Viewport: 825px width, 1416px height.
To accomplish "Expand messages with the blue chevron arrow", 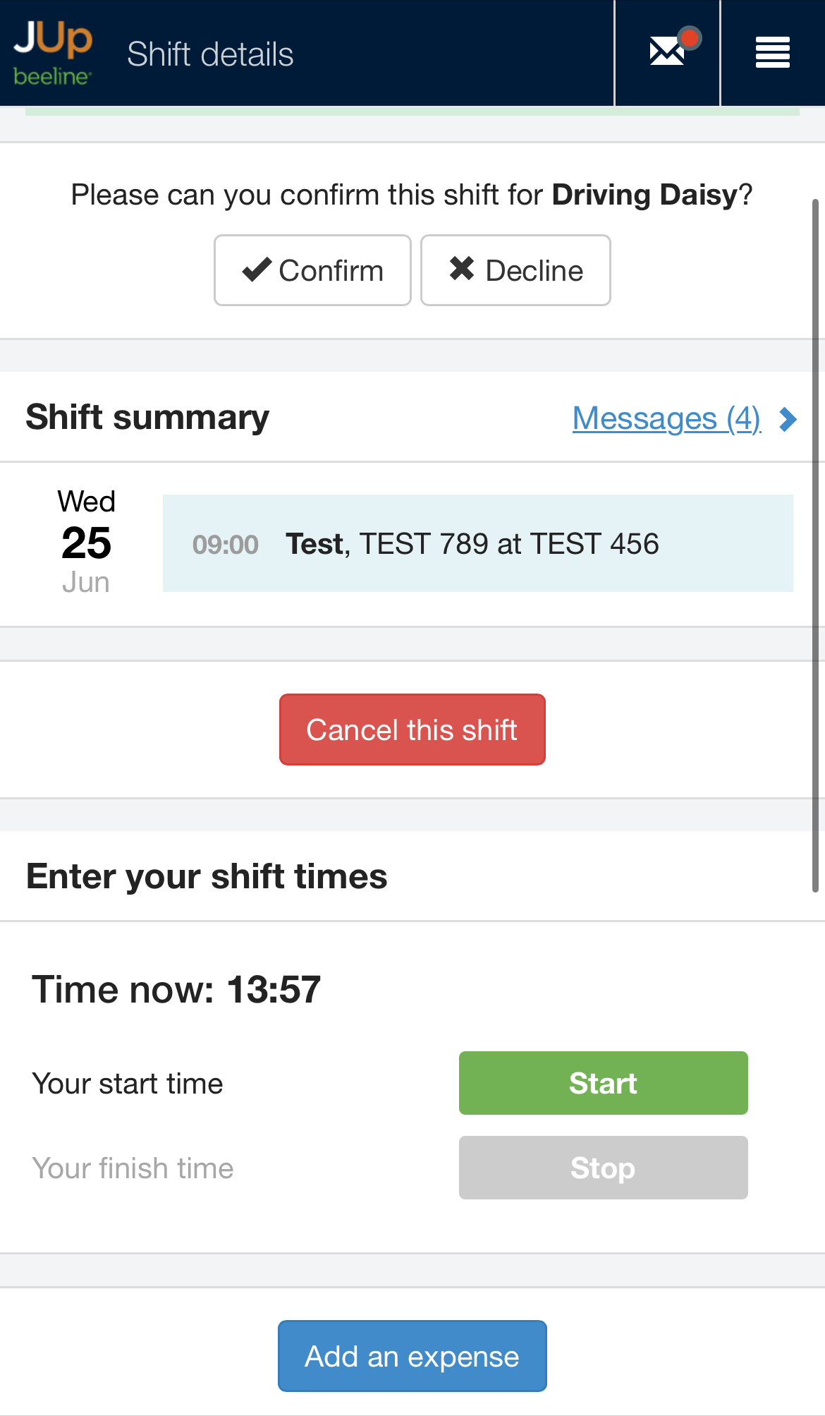I will 788,419.
